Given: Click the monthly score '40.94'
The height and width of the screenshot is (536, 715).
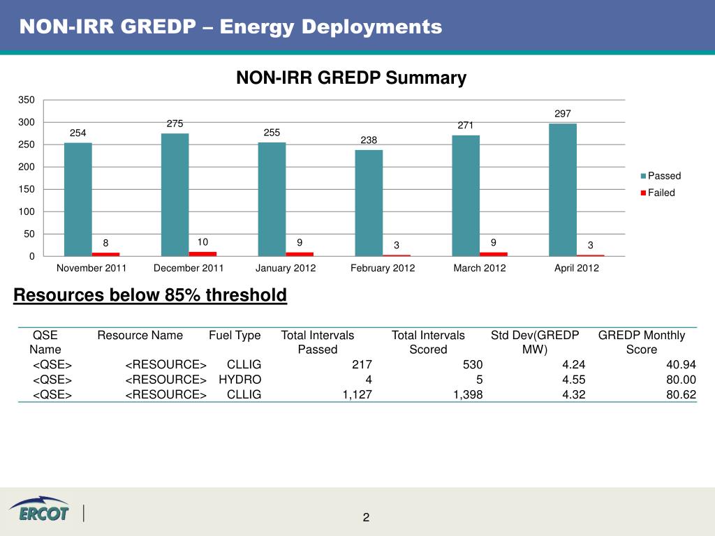Looking at the screenshot, I should coord(681,364).
